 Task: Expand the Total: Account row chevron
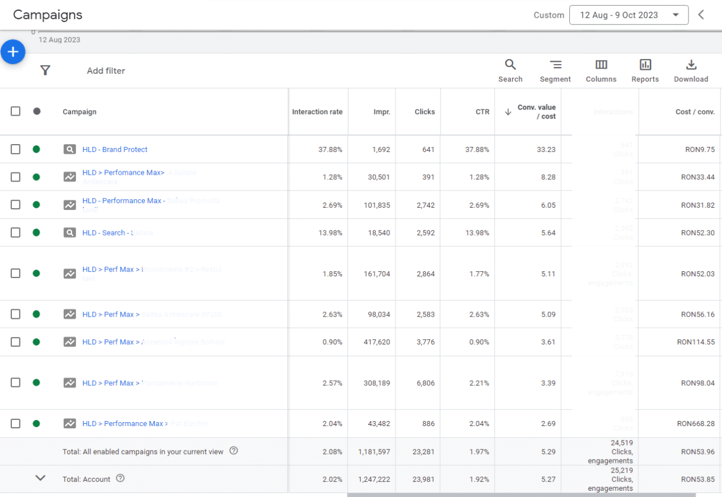40,478
